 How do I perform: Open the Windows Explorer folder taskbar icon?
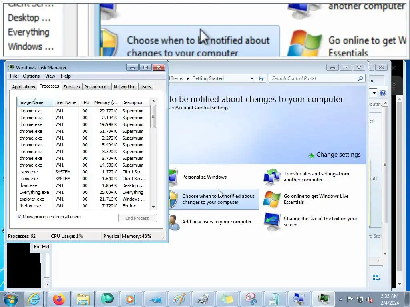click(x=83, y=299)
